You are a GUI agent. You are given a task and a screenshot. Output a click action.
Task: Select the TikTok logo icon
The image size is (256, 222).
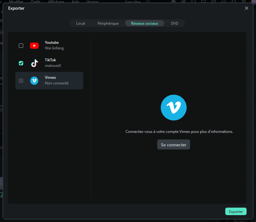pyautogui.click(x=35, y=63)
